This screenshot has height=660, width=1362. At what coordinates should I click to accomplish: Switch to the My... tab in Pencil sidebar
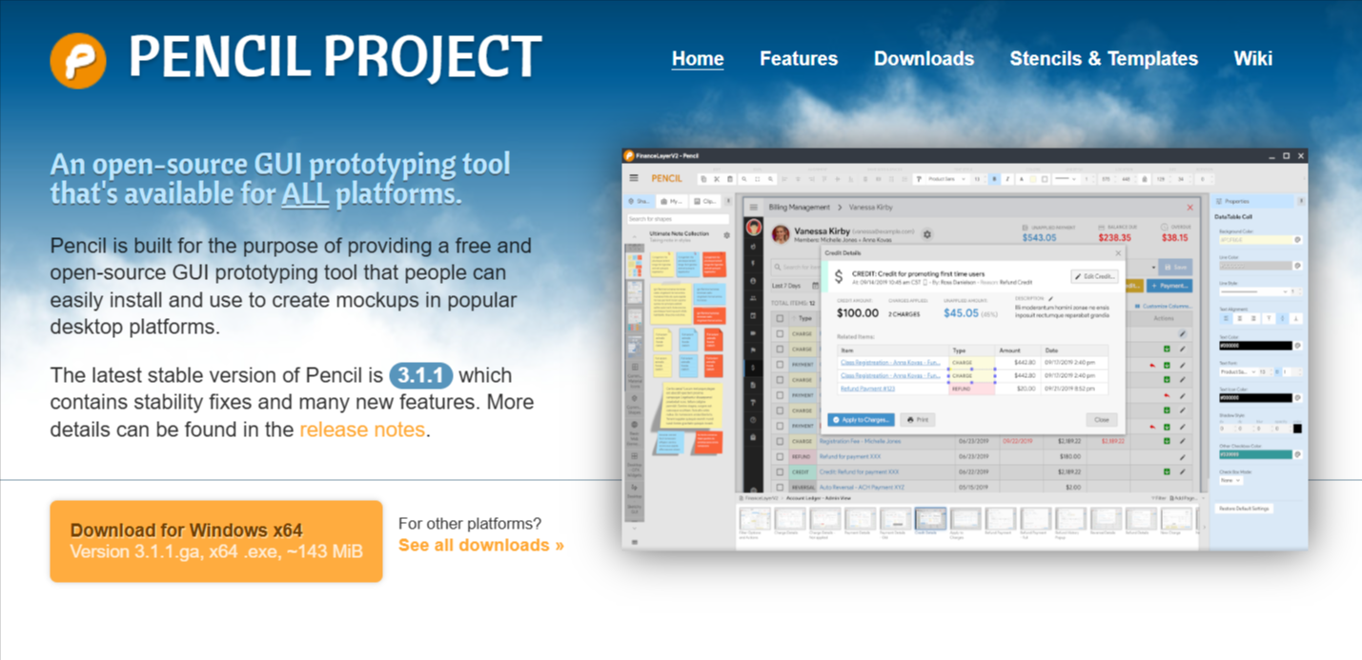(x=672, y=201)
